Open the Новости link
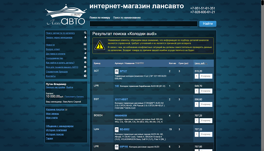The image size is (264, 151). tap(50, 45)
